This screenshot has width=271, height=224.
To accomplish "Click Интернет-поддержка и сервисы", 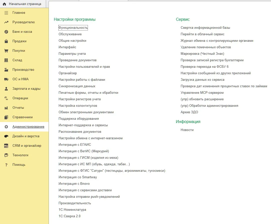I will click(83, 125).
